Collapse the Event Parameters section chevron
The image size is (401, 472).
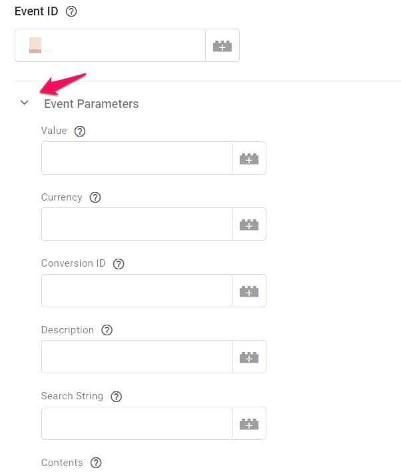(25, 103)
